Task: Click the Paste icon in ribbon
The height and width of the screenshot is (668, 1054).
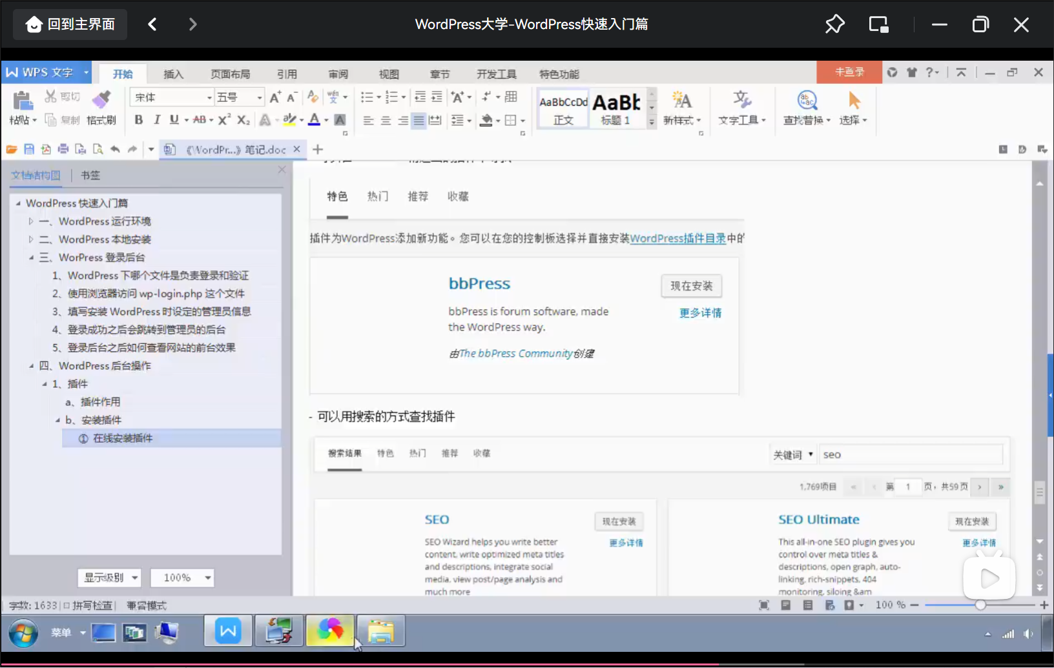Action: coord(23,101)
